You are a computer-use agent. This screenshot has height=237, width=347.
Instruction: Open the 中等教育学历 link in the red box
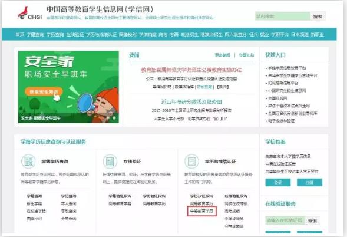point(201,211)
